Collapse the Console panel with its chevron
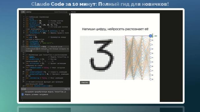Image resolution: width=200 pixels, height=112 pixels. click(69, 89)
